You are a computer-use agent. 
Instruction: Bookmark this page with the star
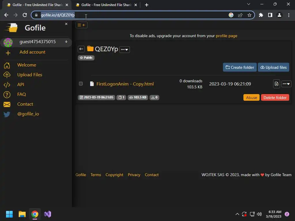(249, 15)
